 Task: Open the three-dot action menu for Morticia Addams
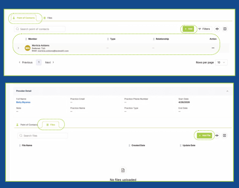pyautogui.click(x=213, y=48)
